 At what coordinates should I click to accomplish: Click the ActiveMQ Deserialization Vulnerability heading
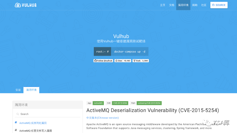[x=153, y=110]
